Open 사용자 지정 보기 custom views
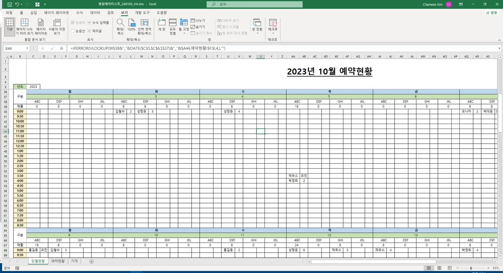Image resolution: width=503 pixels, height=273 pixels. (x=57, y=27)
